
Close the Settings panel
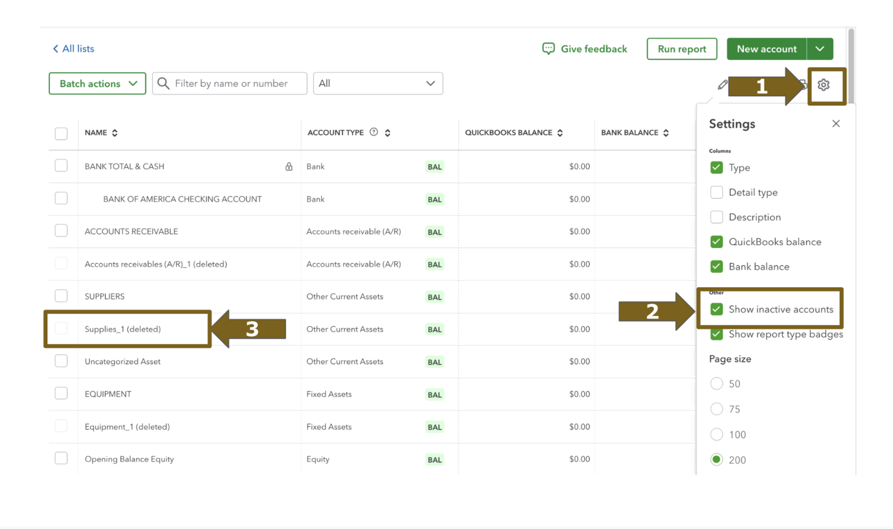tap(836, 123)
